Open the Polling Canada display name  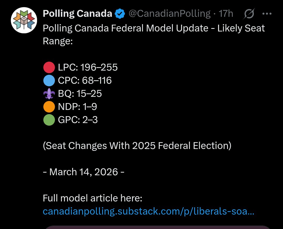[78, 14]
